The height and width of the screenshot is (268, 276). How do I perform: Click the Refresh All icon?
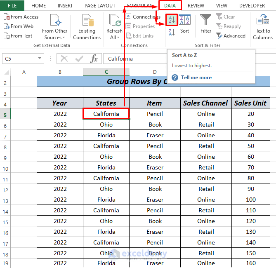click(115, 21)
